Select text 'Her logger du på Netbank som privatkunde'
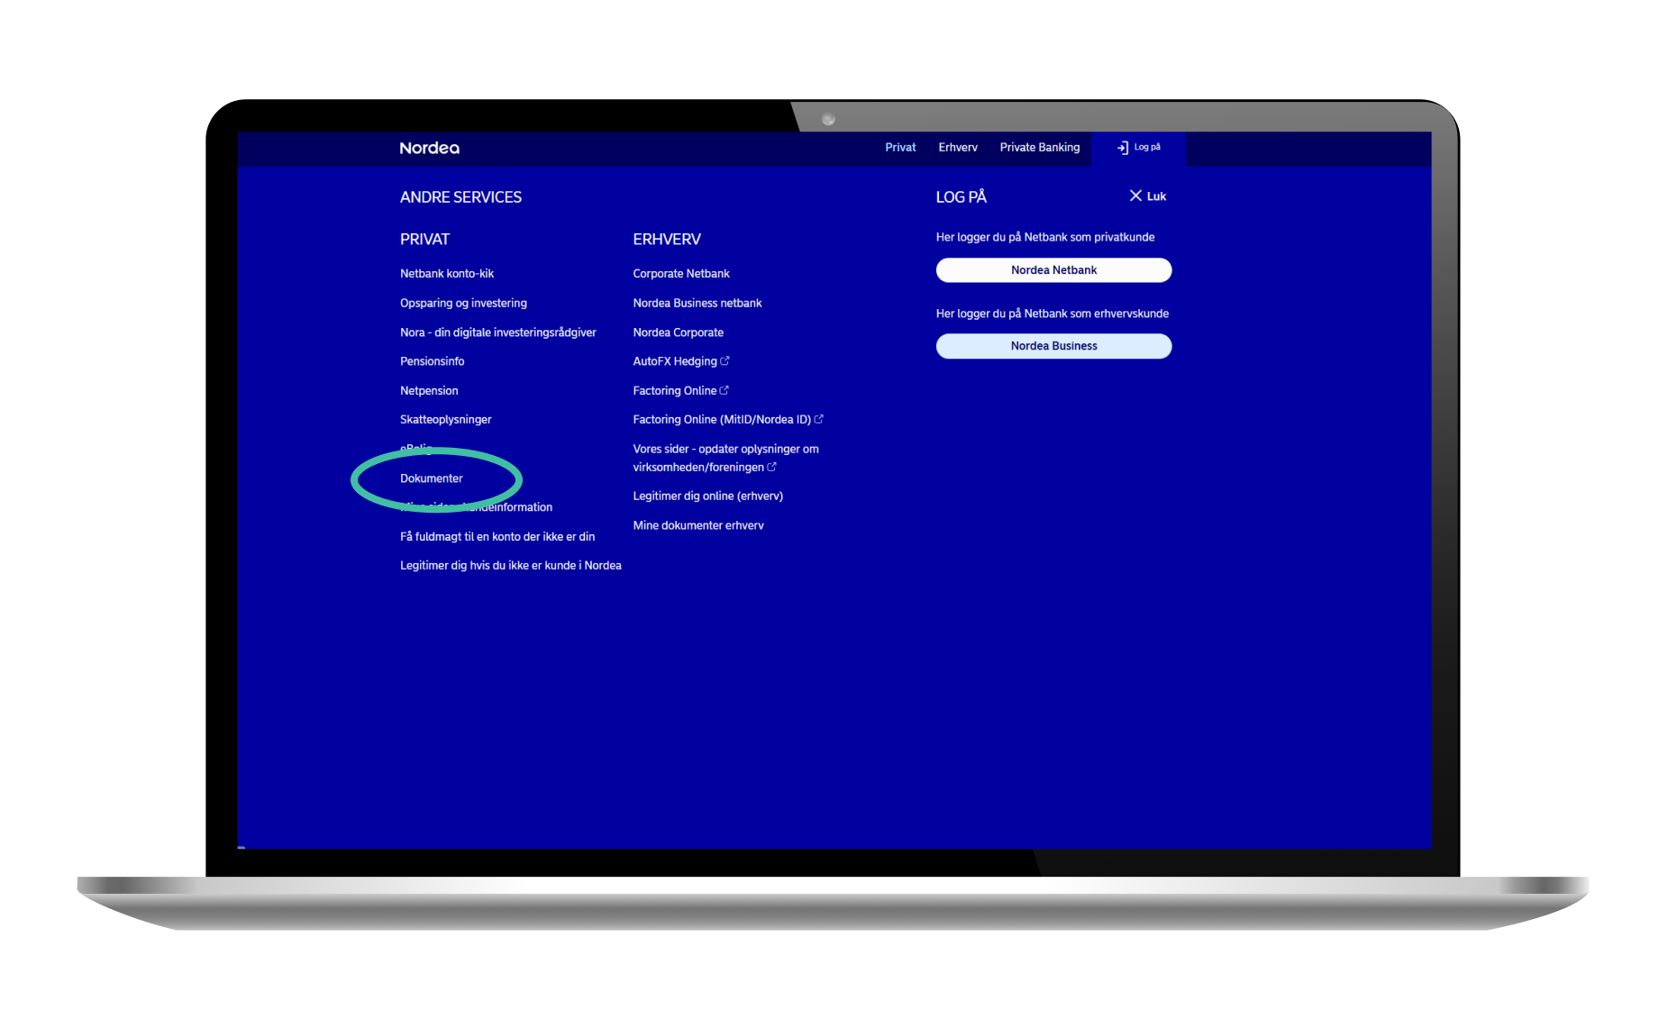The width and height of the screenshot is (1659, 1020). pyautogui.click(x=1045, y=237)
